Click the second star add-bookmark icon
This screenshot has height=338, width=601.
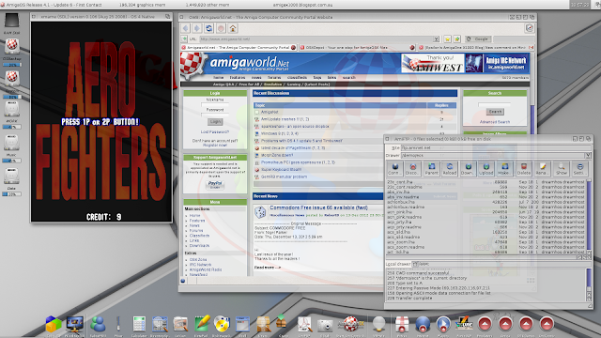pos(457,39)
